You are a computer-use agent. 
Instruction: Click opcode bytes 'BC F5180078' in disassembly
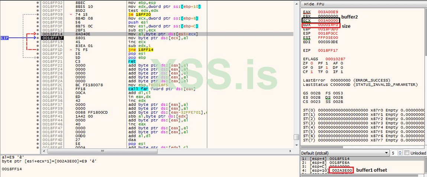click(x=89, y=85)
